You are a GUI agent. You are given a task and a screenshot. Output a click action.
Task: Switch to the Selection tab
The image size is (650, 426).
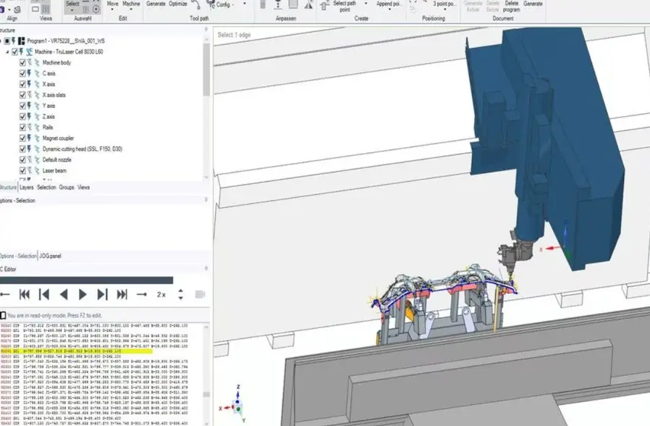point(46,188)
